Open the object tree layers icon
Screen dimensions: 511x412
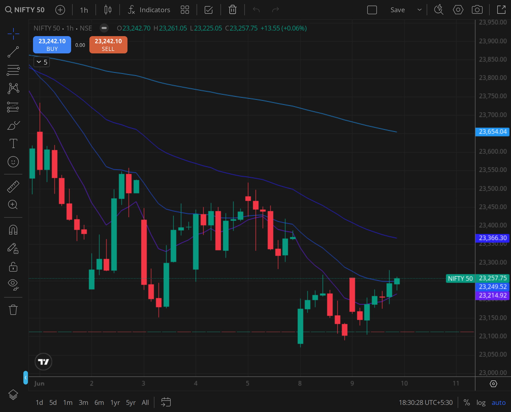tap(13, 395)
